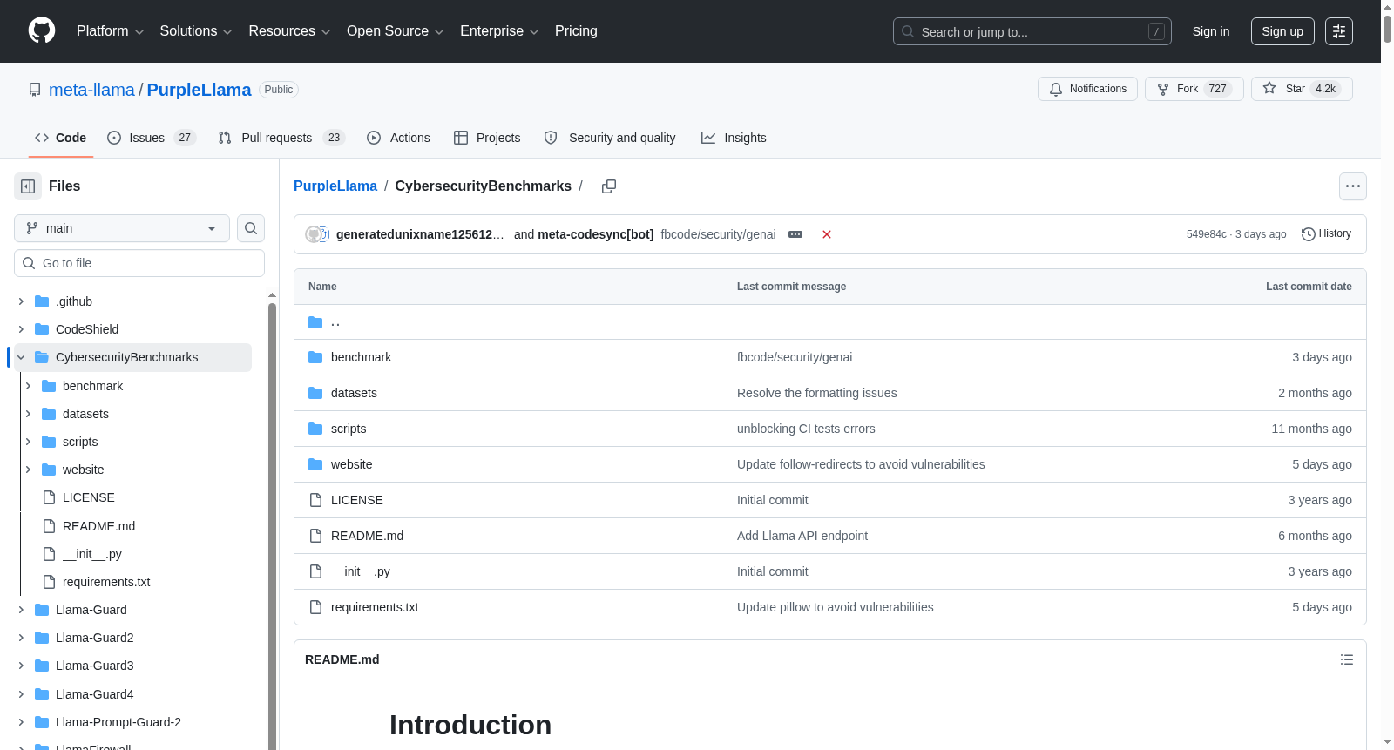Star the PurpleLlama repository
Image resolution: width=1394 pixels, height=750 pixels.
tap(1302, 89)
